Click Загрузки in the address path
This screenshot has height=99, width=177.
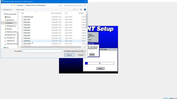pyautogui.click(x=20, y=5)
